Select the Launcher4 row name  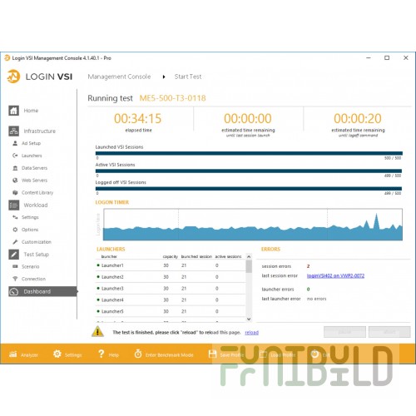coord(112,300)
